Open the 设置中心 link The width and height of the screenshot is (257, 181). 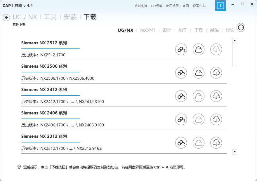(199, 6)
